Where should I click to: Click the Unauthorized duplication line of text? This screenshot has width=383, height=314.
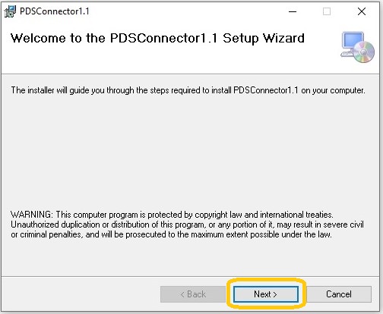click(x=187, y=225)
